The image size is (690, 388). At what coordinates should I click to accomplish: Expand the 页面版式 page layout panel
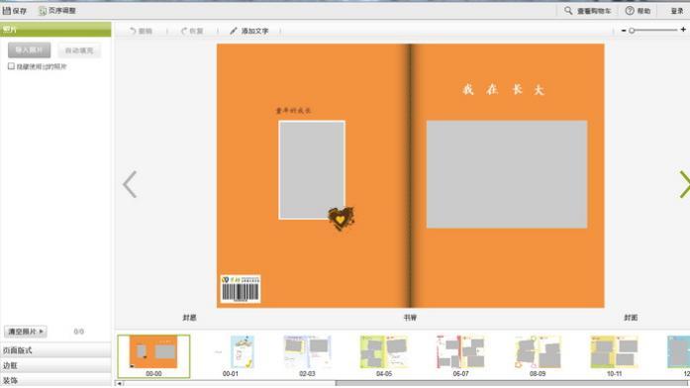coord(55,350)
